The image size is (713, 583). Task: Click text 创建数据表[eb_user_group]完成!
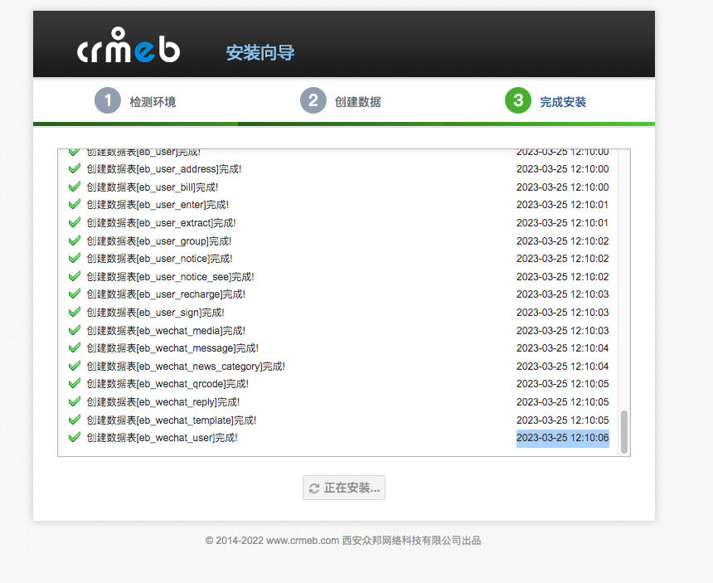pyautogui.click(x=159, y=241)
